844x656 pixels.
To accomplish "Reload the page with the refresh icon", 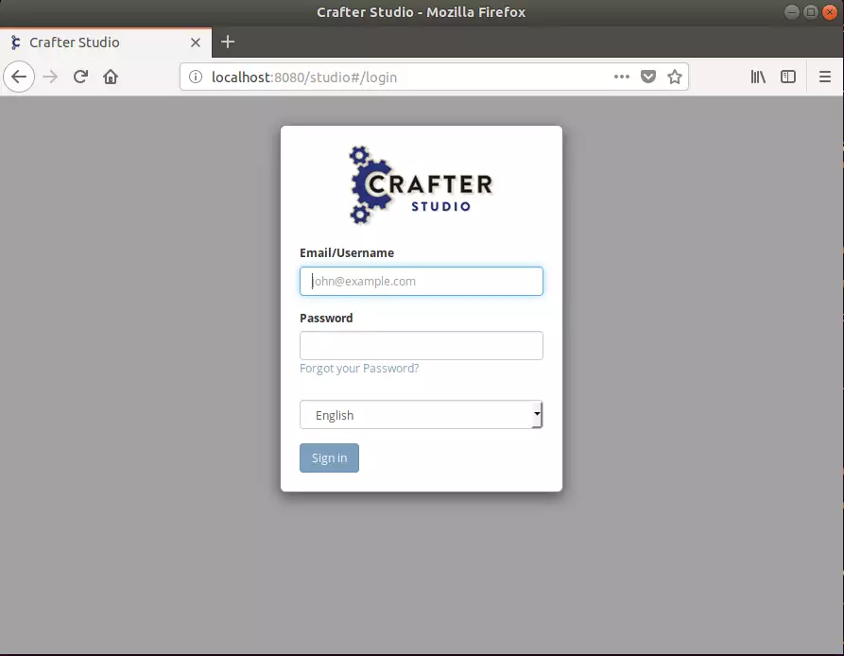I will (80, 77).
